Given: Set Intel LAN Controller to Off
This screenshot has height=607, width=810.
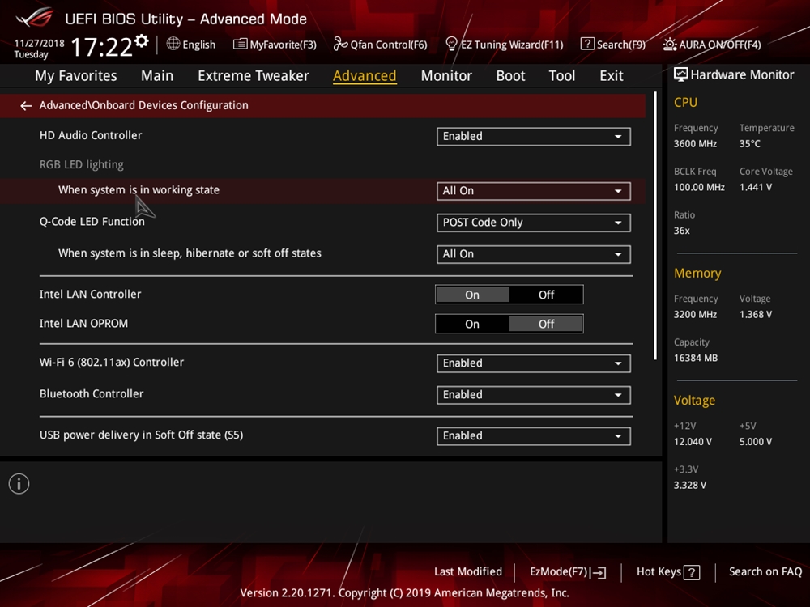Looking at the screenshot, I should pos(546,295).
